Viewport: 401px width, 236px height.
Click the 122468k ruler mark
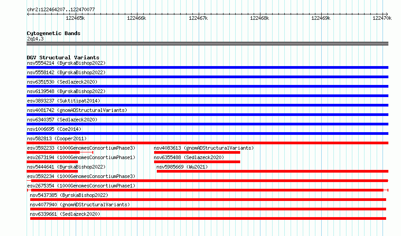pos(260,18)
